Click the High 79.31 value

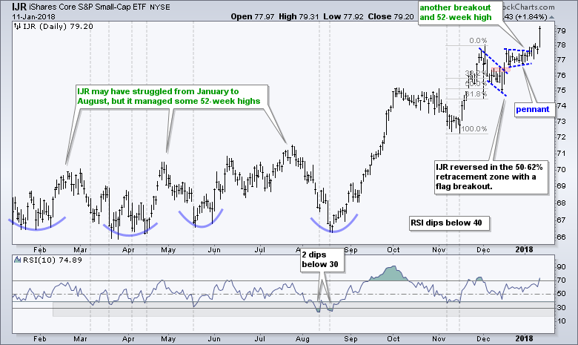[299, 16]
